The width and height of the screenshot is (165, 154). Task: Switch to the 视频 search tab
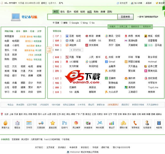click(76, 12)
